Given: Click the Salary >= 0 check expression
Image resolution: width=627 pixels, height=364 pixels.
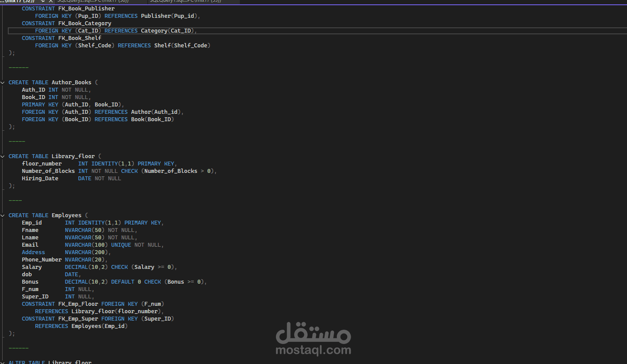Looking at the screenshot, I should (153, 267).
